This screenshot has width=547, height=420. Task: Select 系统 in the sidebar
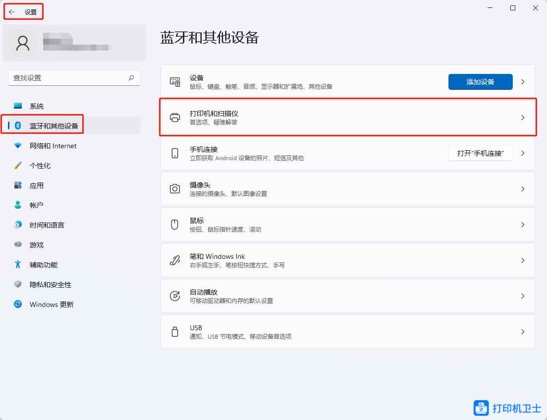point(74,106)
